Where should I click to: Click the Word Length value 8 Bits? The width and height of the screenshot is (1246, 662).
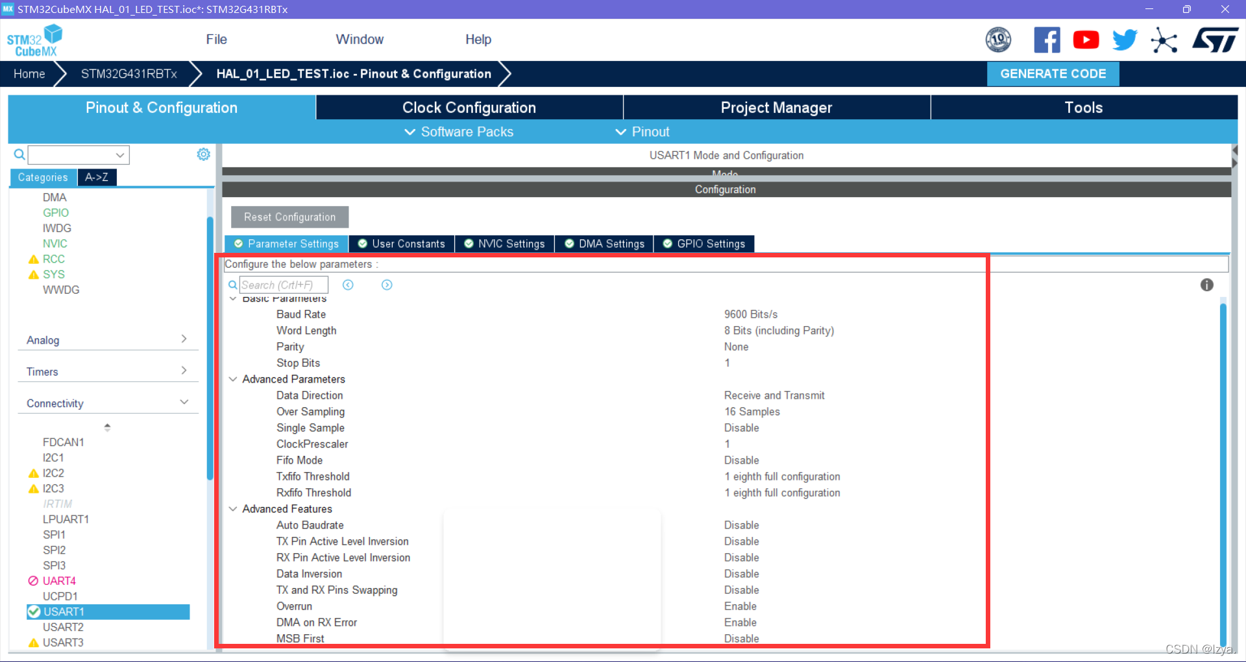click(x=779, y=331)
